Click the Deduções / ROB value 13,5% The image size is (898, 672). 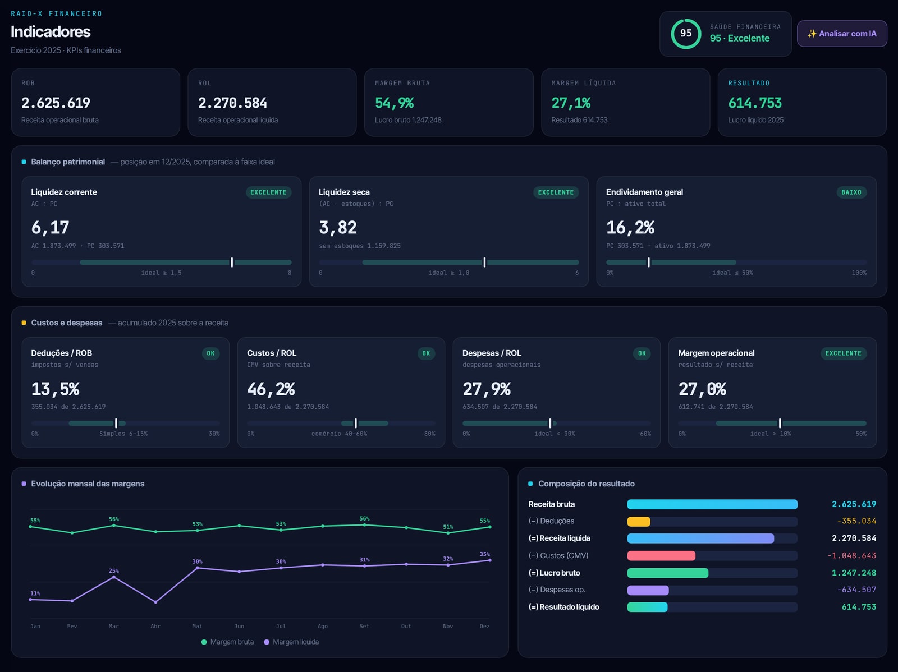click(x=56, y=389)
